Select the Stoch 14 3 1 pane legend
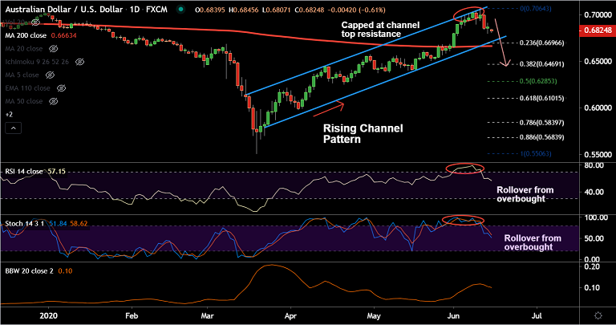The height and width of the screenshot is (325, 616). click(x=24, y=224)
